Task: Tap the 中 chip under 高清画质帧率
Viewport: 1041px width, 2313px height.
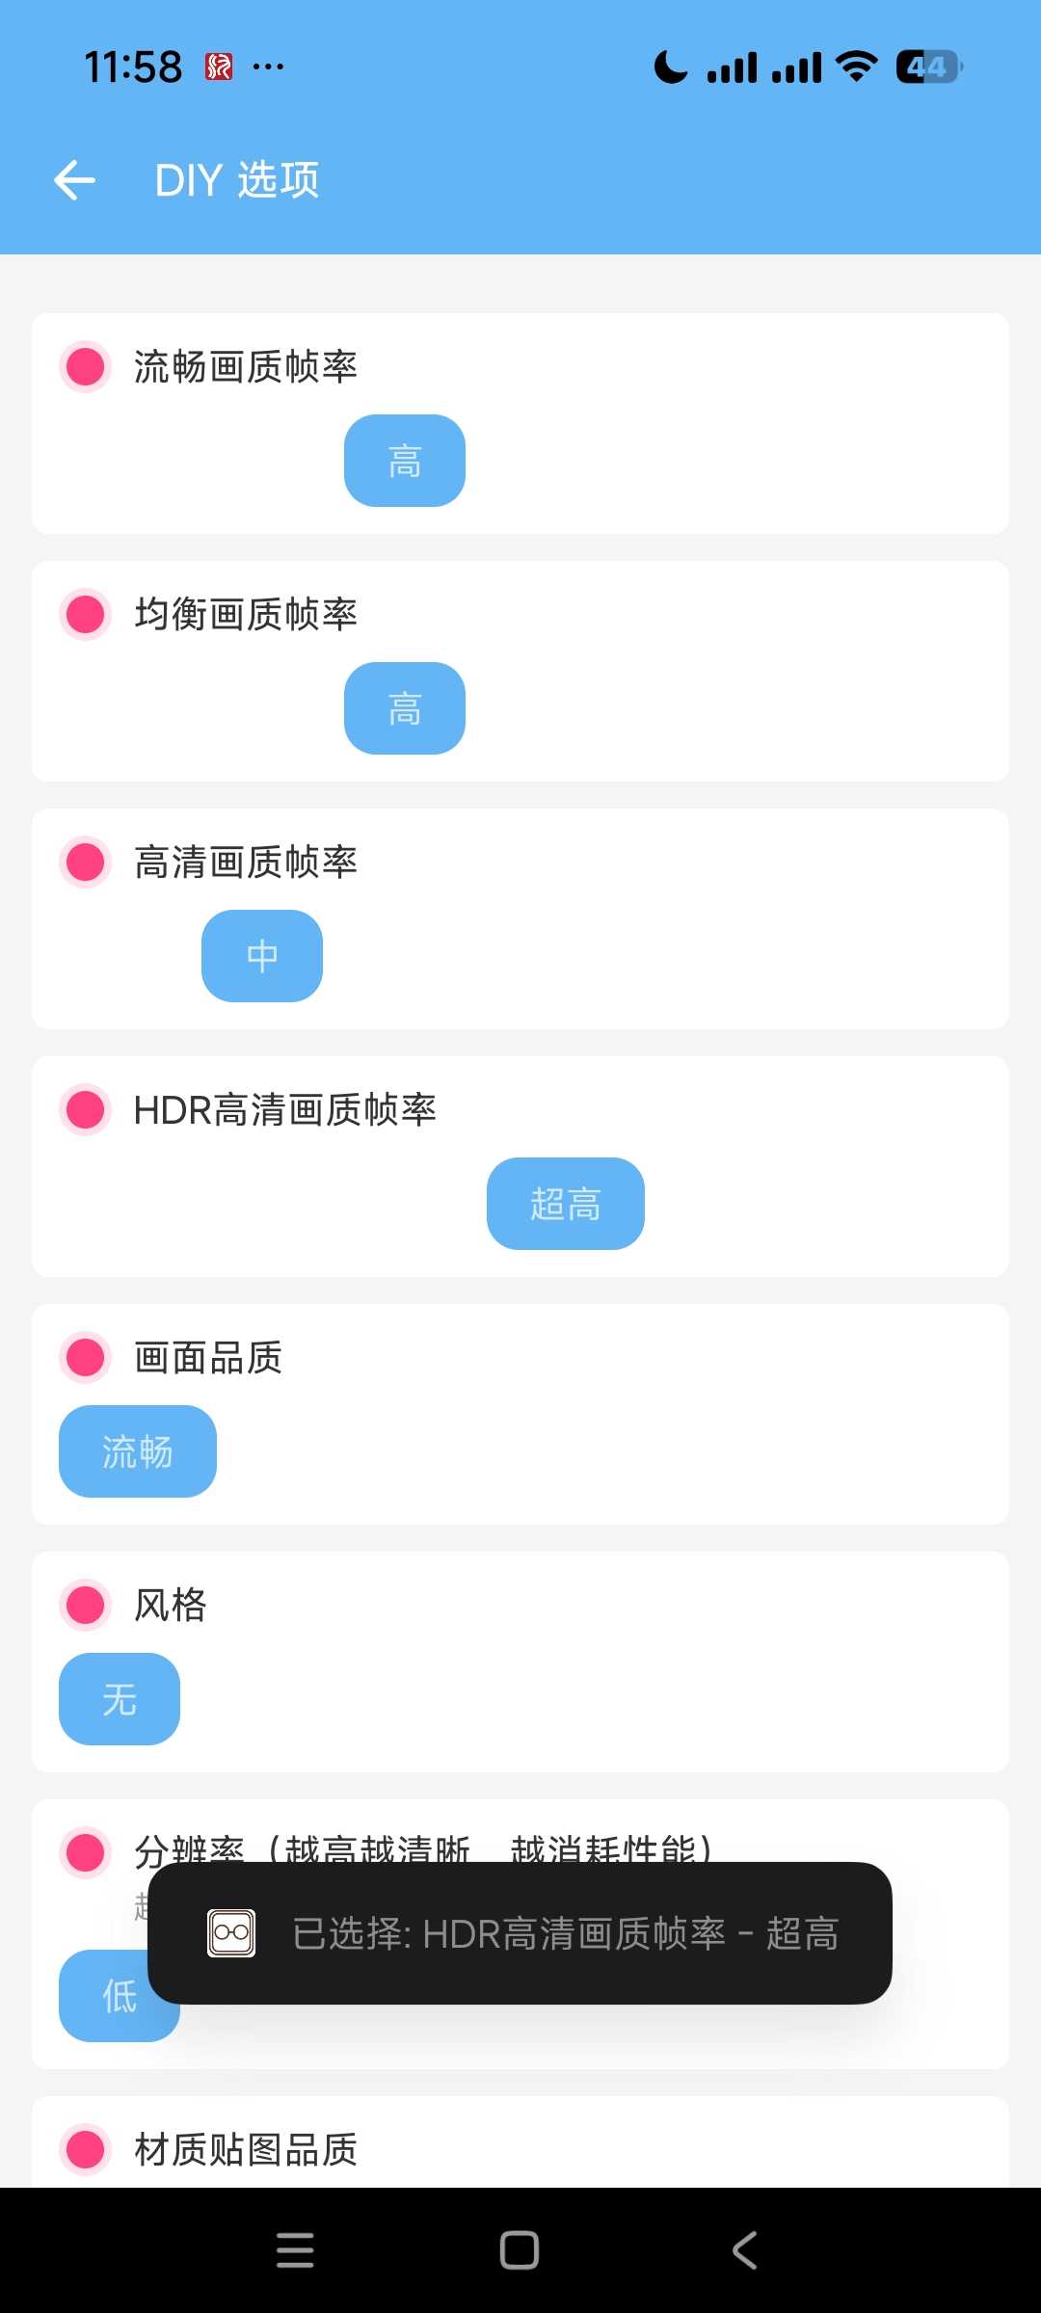Action: click(x=262, y=956)
